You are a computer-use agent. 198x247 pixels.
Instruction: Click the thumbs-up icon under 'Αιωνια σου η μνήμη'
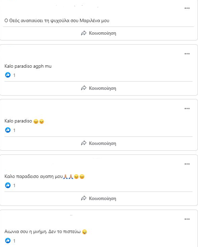8,241
